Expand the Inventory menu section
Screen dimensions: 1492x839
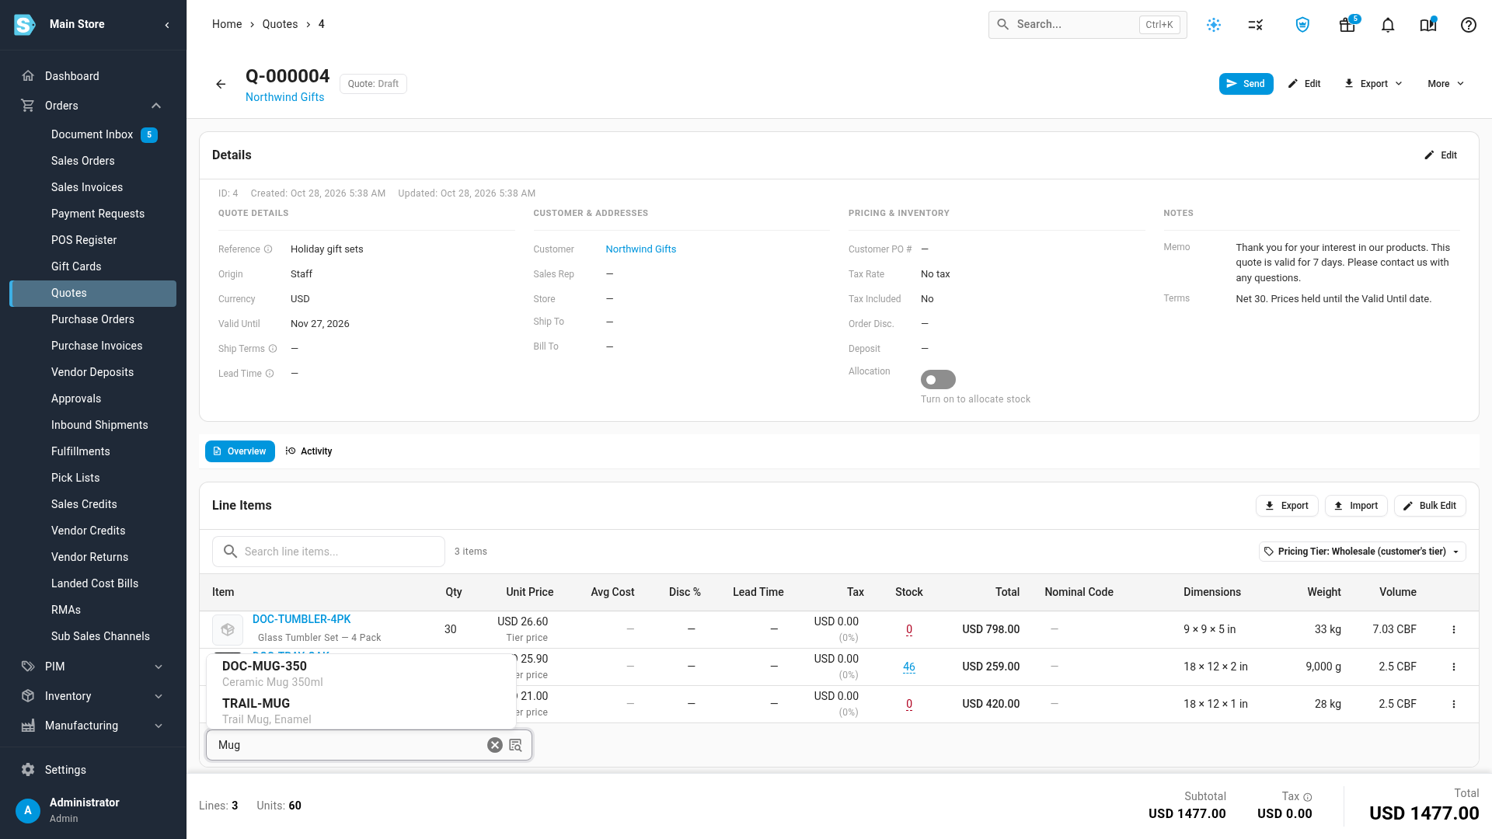pos(159,696)
